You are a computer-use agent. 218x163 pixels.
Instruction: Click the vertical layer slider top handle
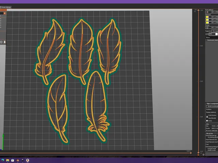(198, 10)
